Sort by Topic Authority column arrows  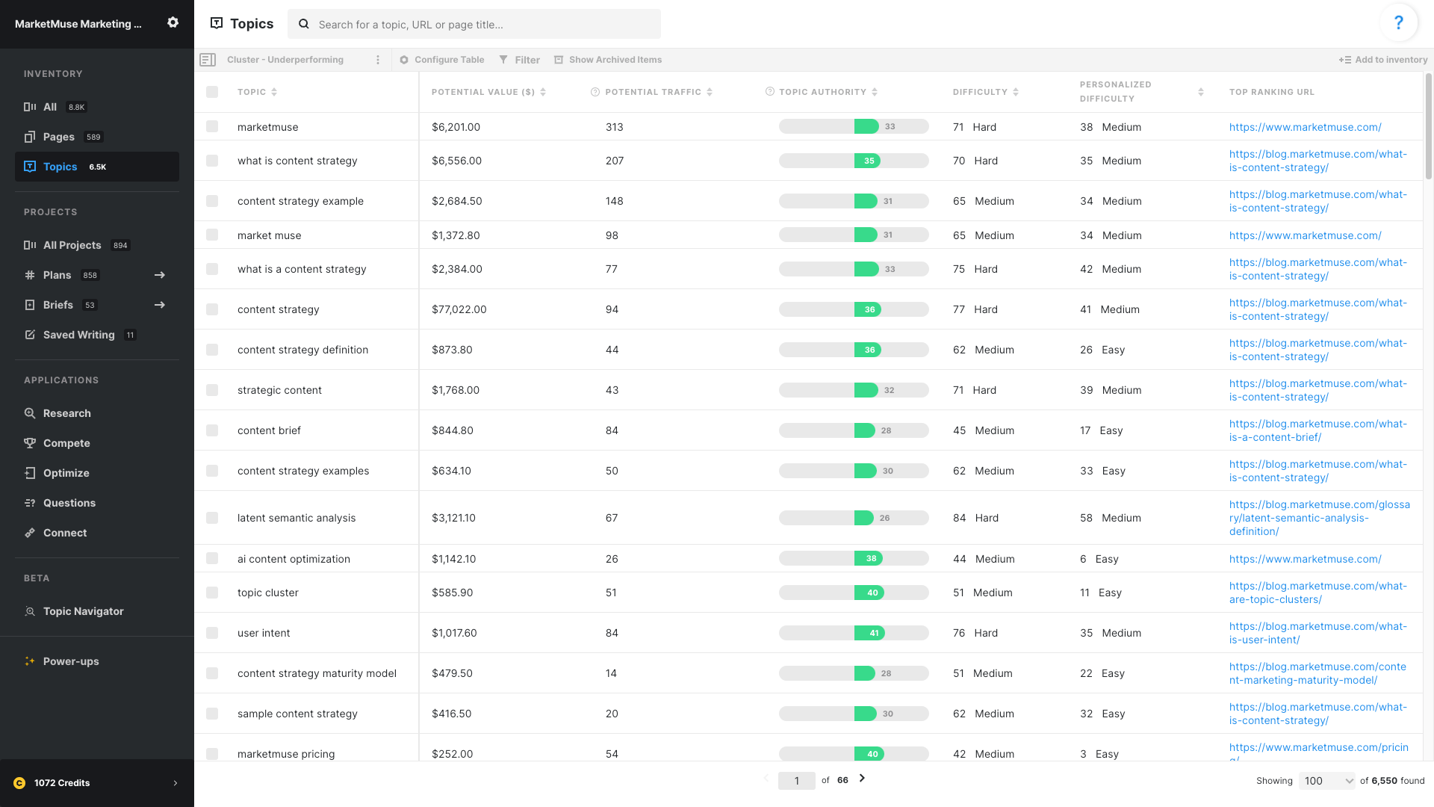click(875, 92)
